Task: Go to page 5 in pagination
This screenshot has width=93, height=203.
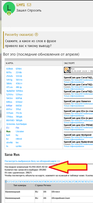Action: (x=15, y=182)
